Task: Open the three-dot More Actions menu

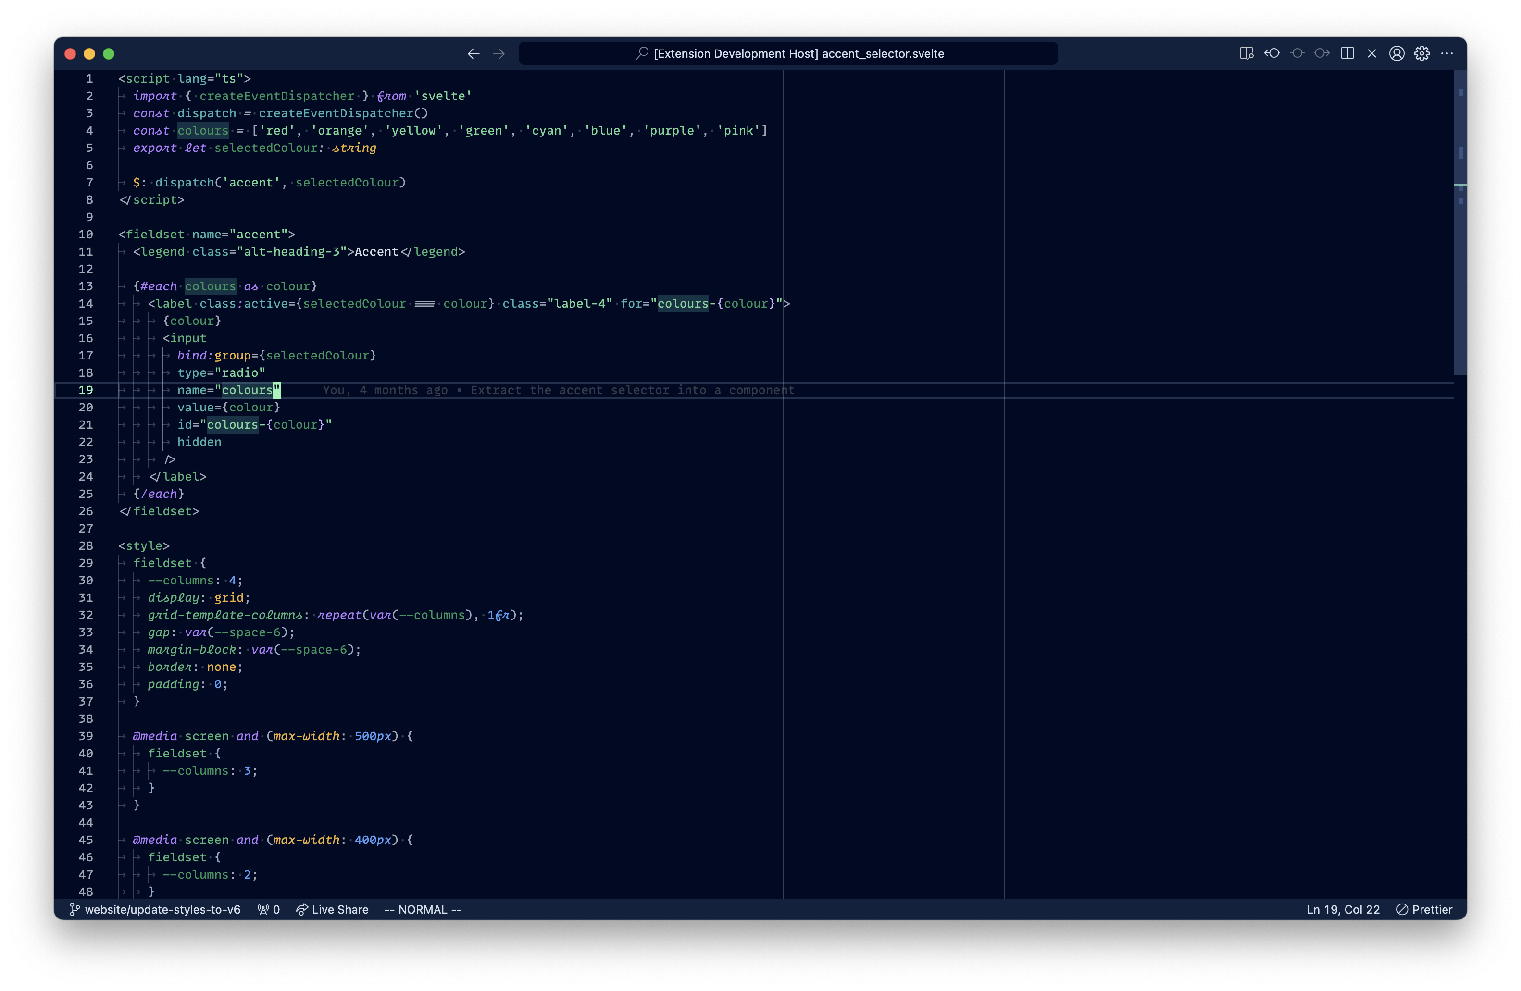Action: click(1447, 53)
